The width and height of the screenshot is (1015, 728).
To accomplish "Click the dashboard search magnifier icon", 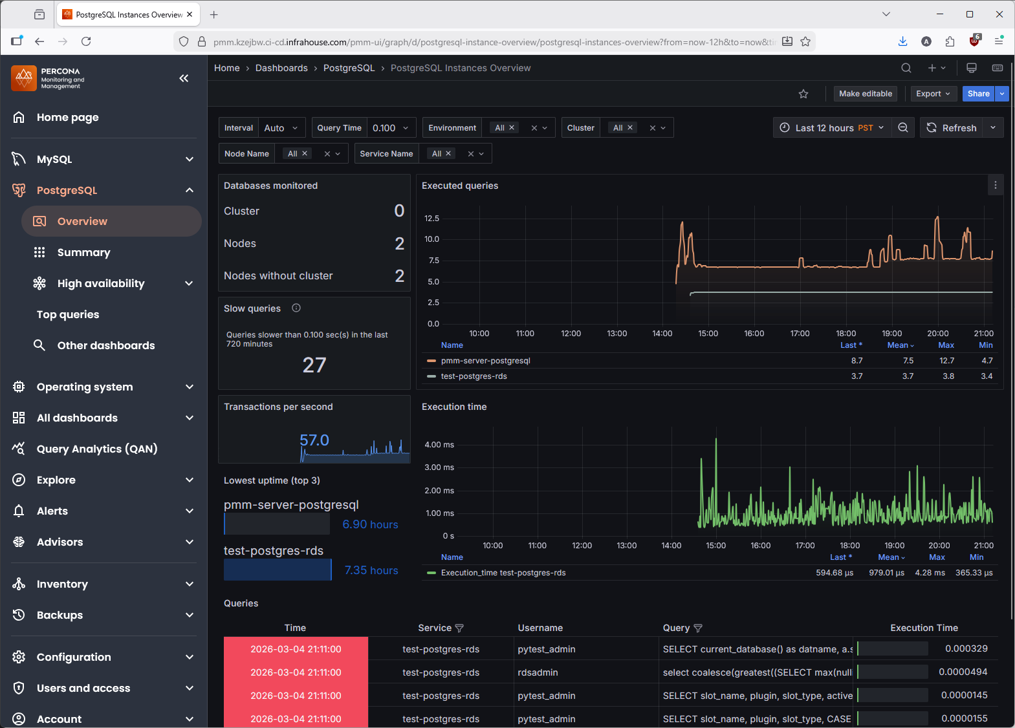I will [906, 68].
